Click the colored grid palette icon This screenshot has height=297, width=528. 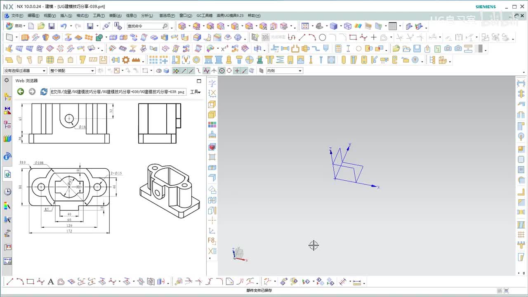(x=212, y=125)
